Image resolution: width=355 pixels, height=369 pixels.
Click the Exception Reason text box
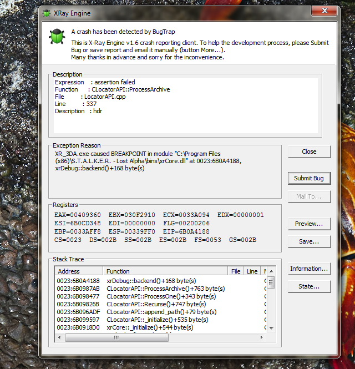(165, 172)
